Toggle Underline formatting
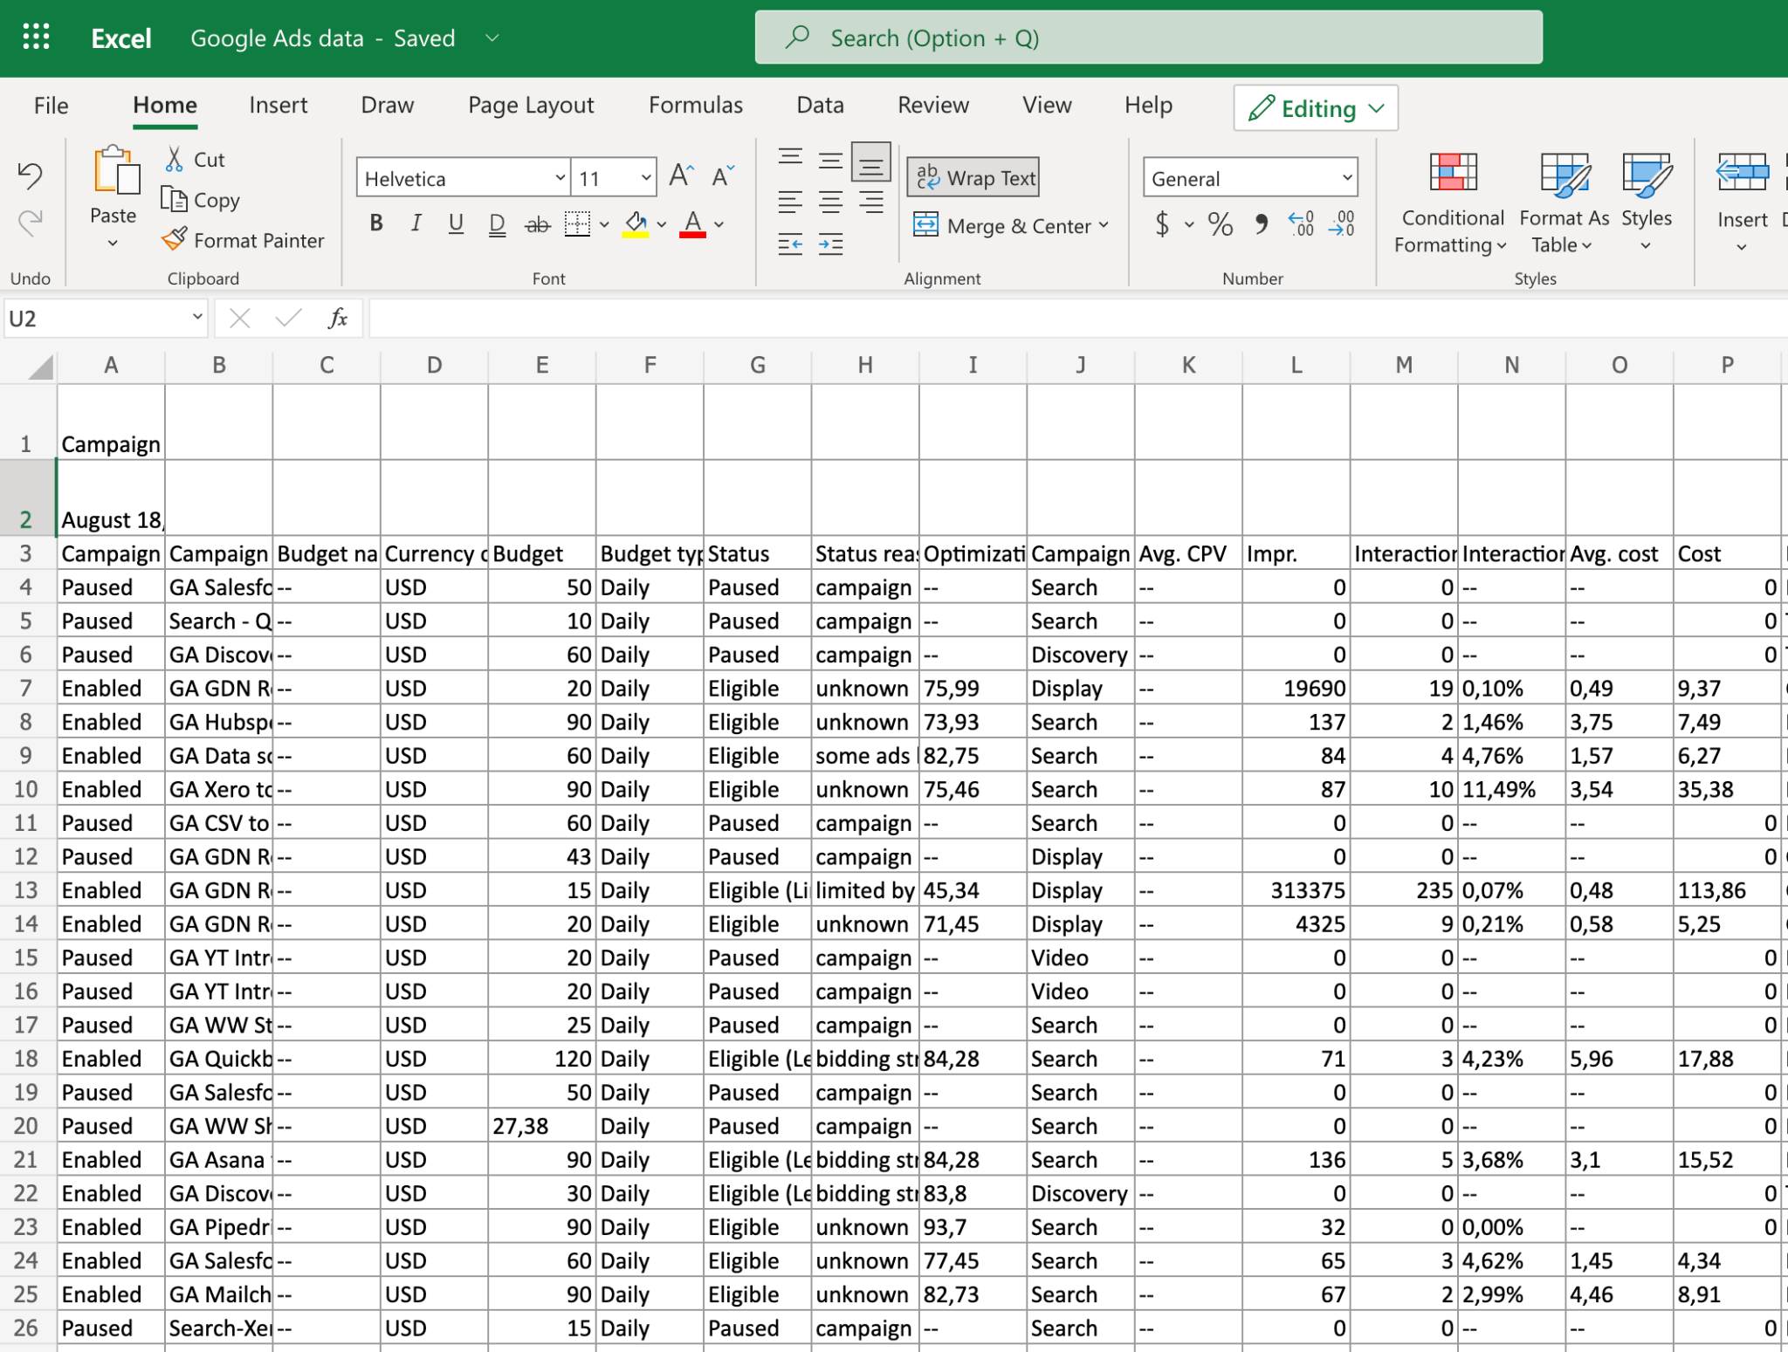1788x1352 pixels. click(456, 223)
